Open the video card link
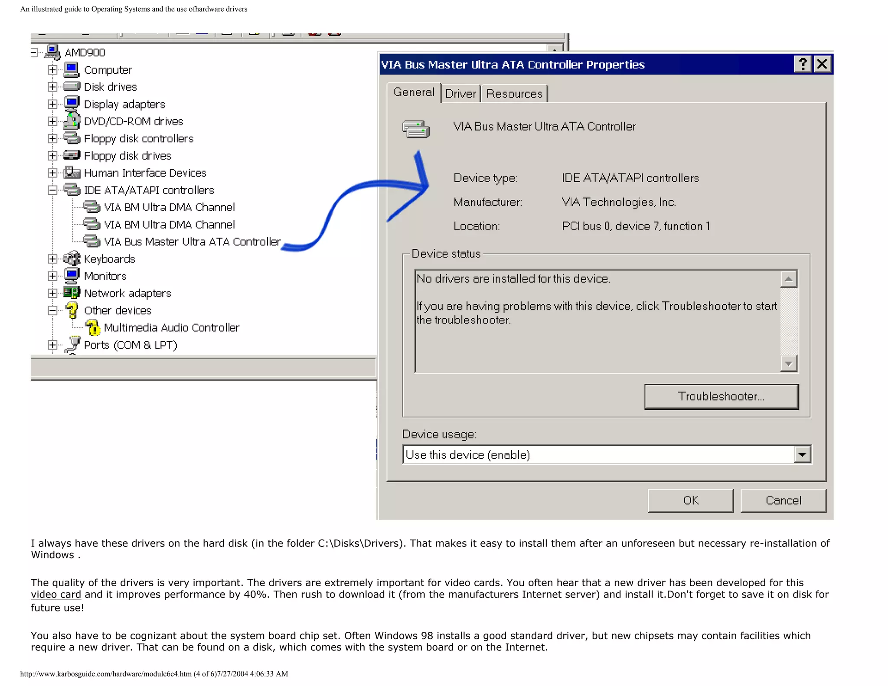888x686 pixels. click(56, 595)
